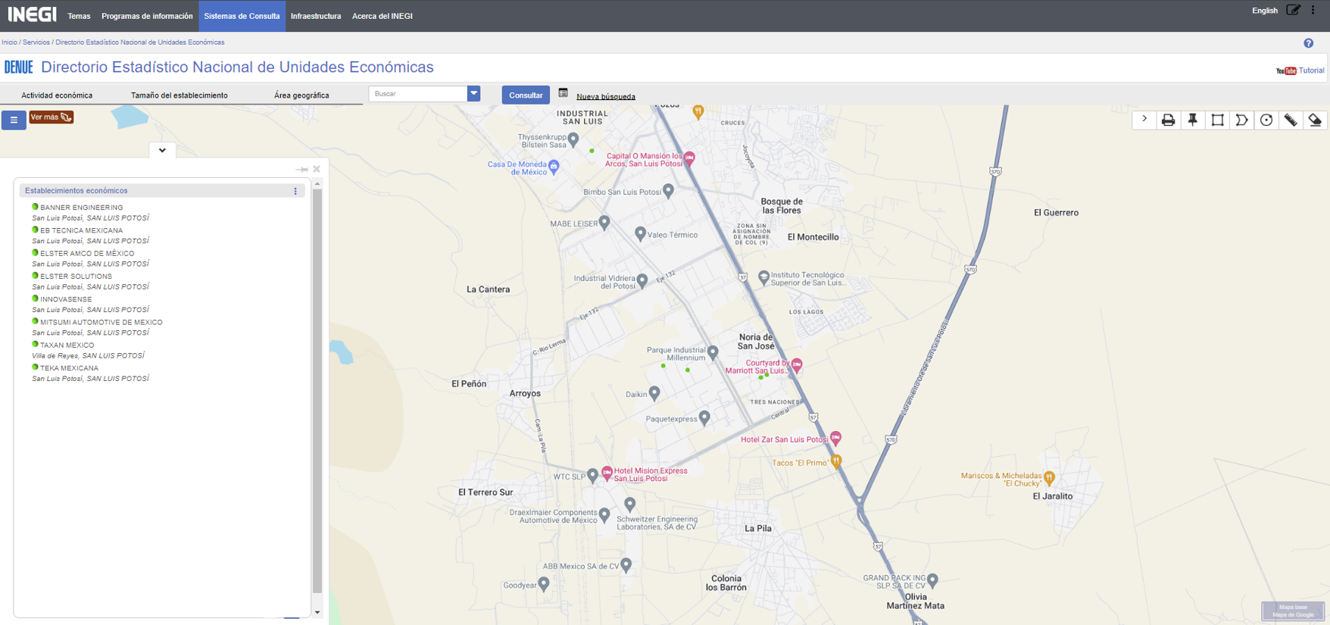Select MITSUMI AUTOMOTIVE DE MEXICO establishment
The height and width of the screenshot is (625, 1330).
(x=101, y=323)
